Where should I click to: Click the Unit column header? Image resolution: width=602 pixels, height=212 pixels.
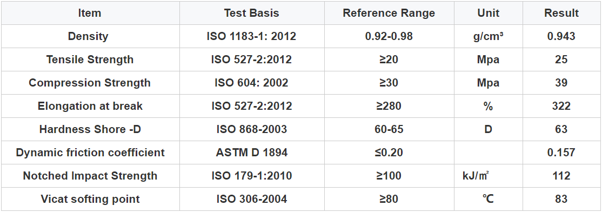(x=489, y=13)
